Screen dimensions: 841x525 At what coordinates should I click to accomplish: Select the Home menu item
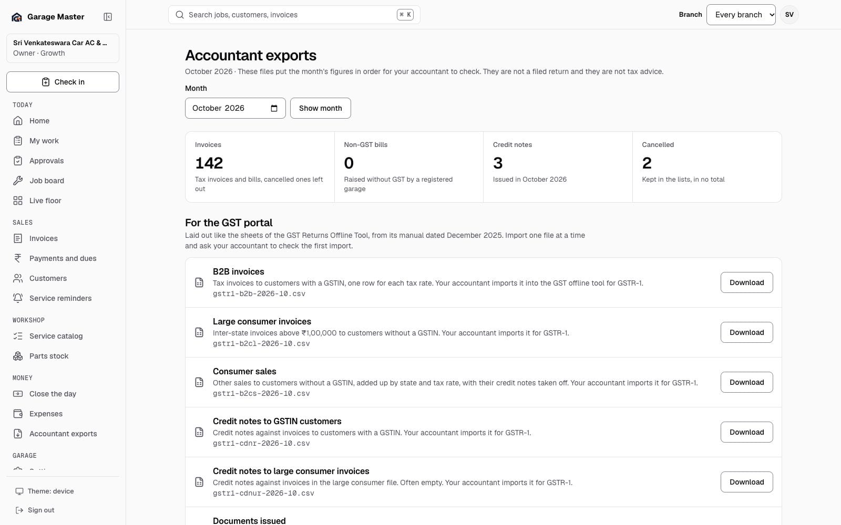click(x=63, y=121)
